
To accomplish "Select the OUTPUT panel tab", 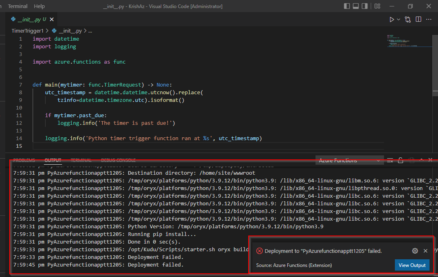I will (x=53, y=160).
